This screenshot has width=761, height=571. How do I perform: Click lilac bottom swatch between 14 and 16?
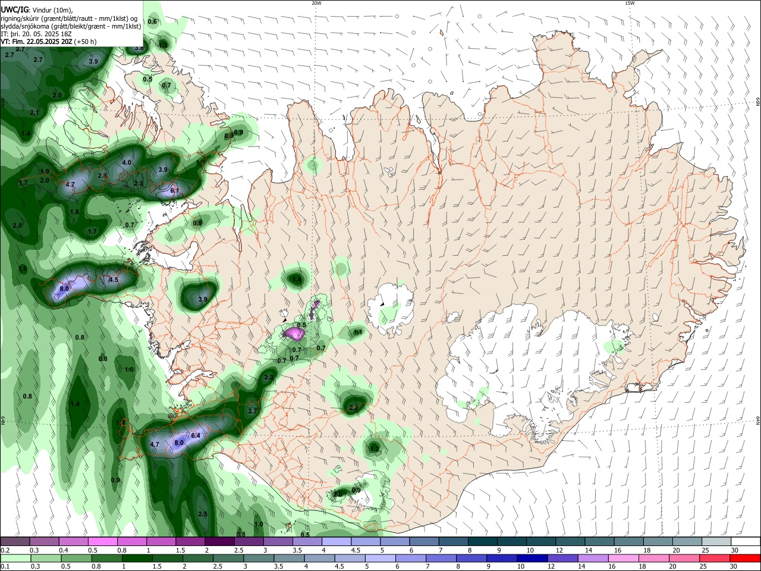point(592,558)
